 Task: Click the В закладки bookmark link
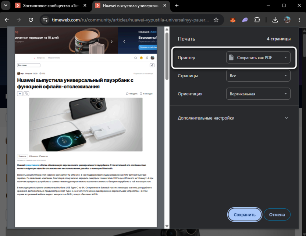[x=146, y=94]
